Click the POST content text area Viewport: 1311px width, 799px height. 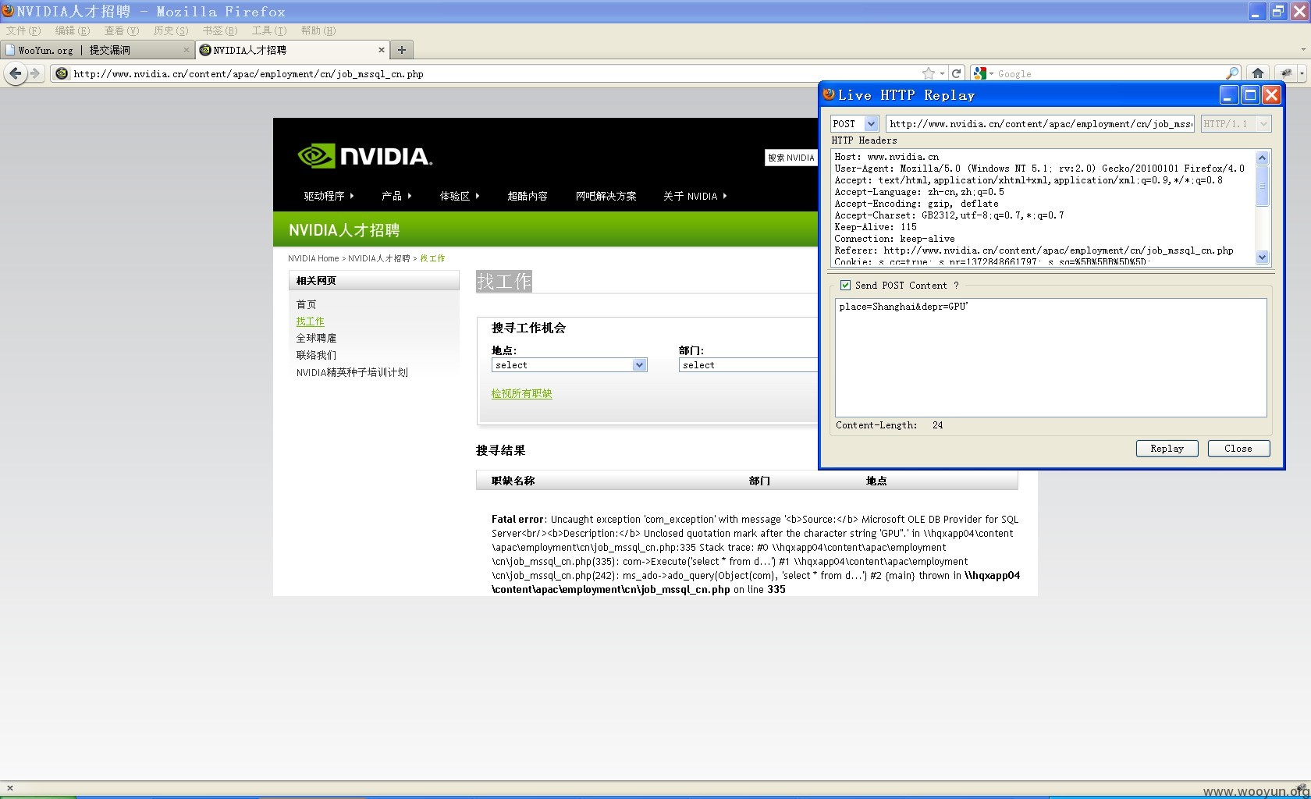[1050, 357]
